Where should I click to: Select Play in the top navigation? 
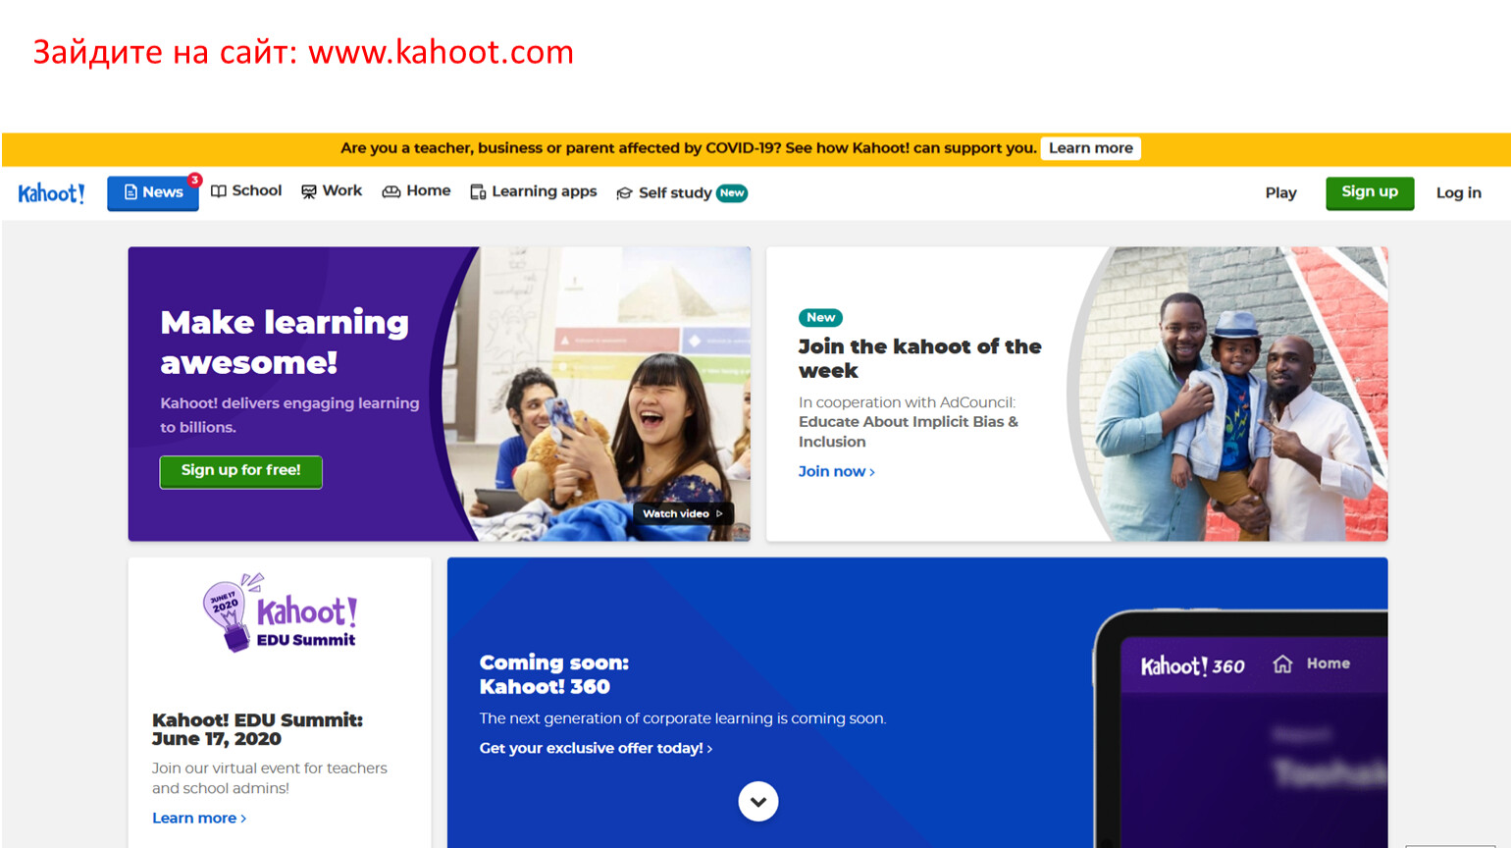point(1280,193)
